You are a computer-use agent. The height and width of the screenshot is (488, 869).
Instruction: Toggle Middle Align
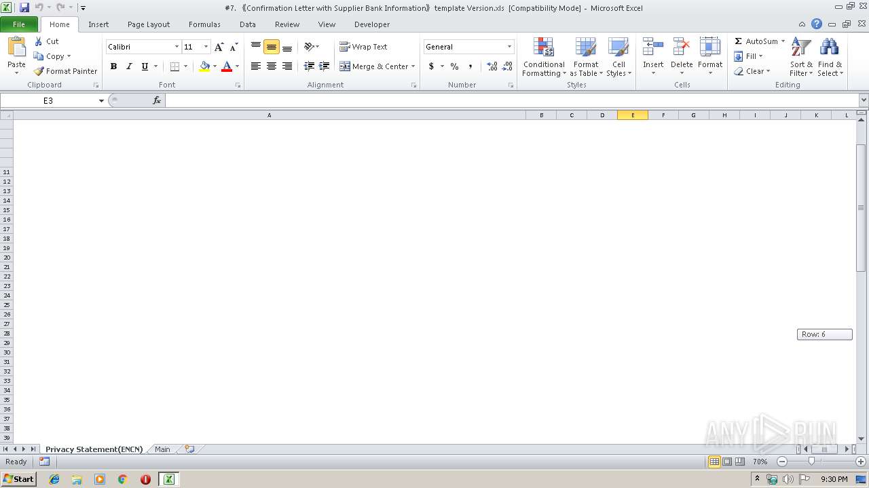tap(272, 47)
